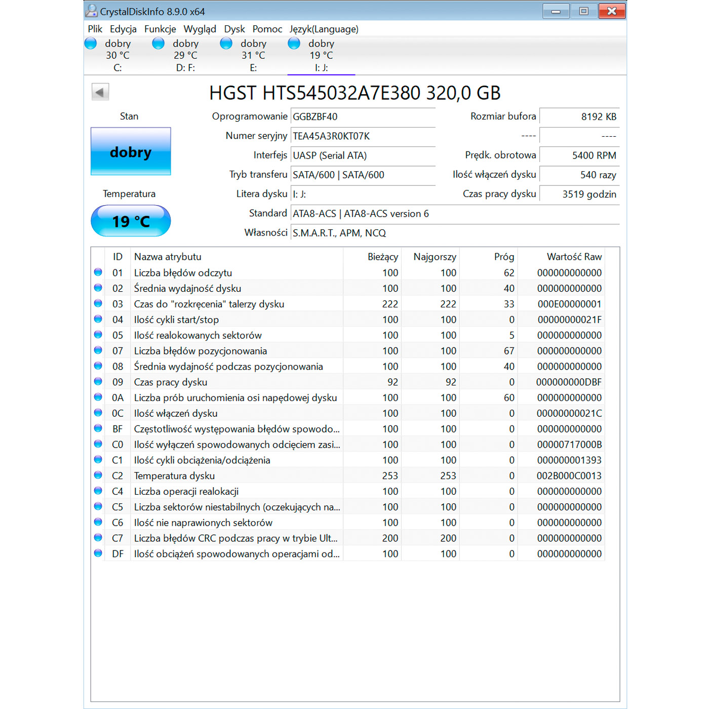Open the Edycja menu
The height and width of the screenshot is (709, 709).
coord(123,29)
